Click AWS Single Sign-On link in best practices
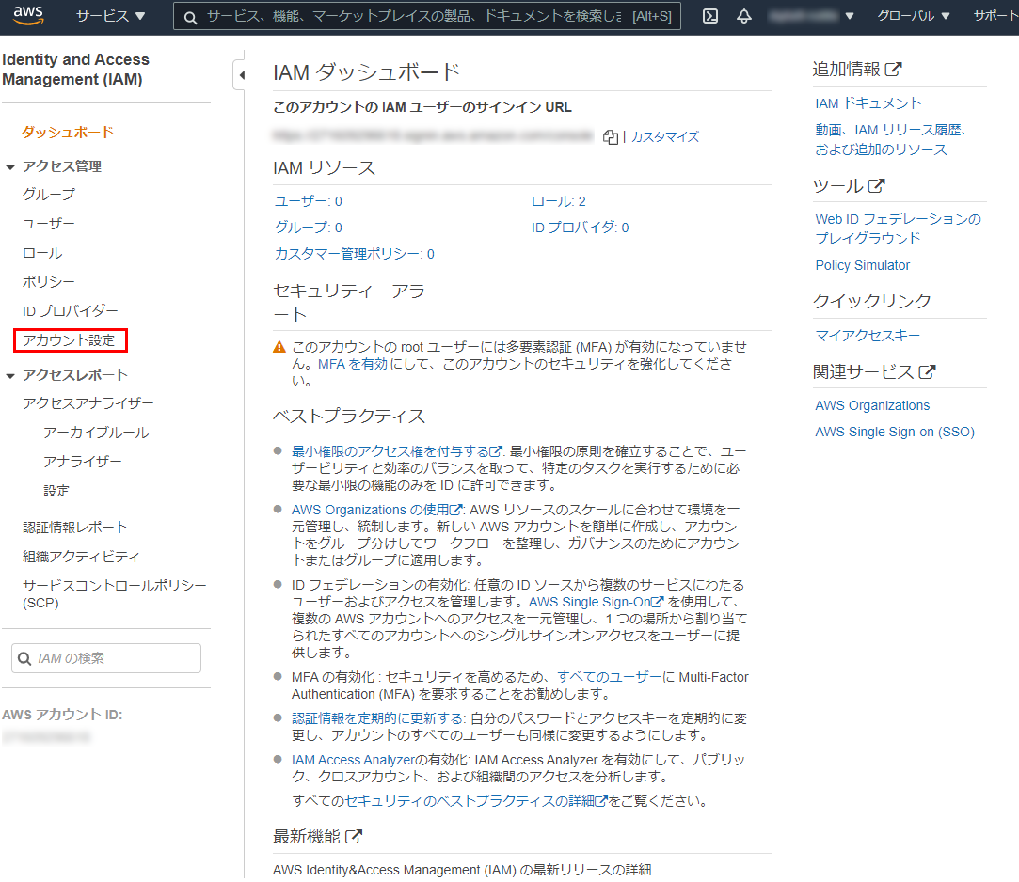1019x882 pixels. click(596, 602)
